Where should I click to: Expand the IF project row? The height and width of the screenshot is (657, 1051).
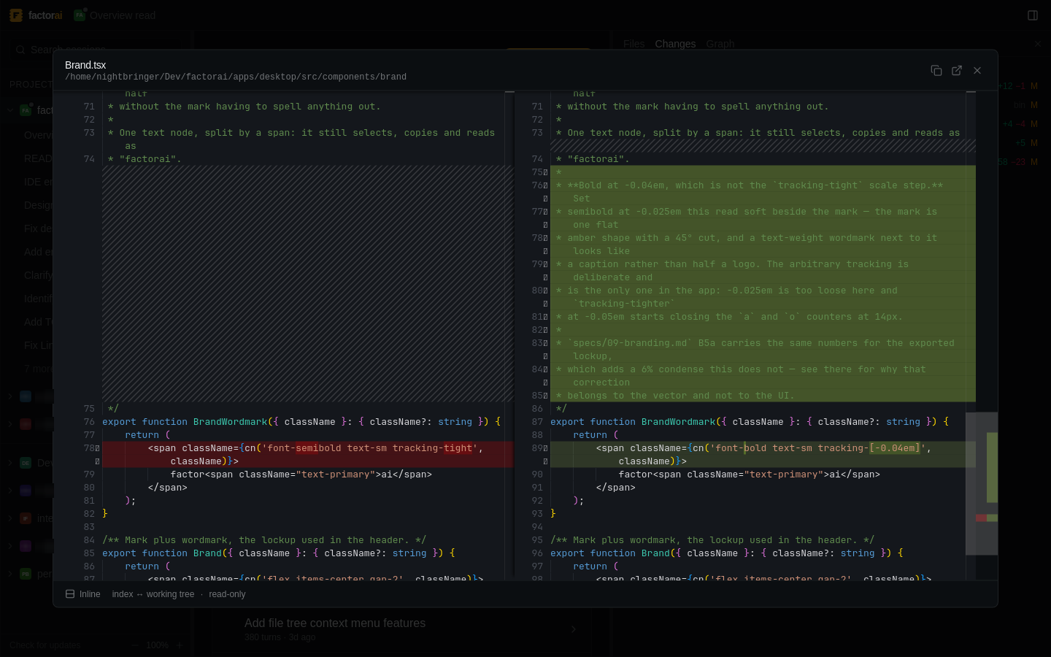click(x=10, y=518)
